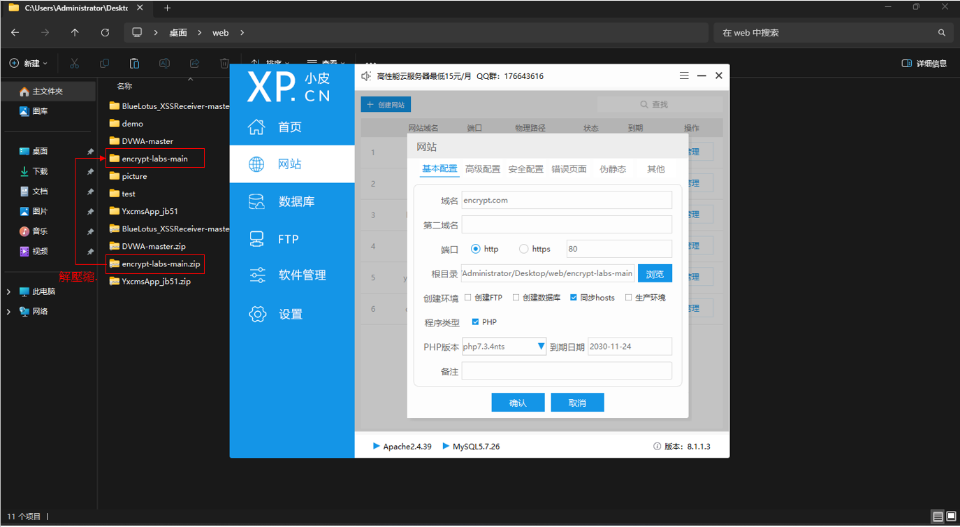Click the Rename icon in Explorer toolbar

(x=164, y=63)
